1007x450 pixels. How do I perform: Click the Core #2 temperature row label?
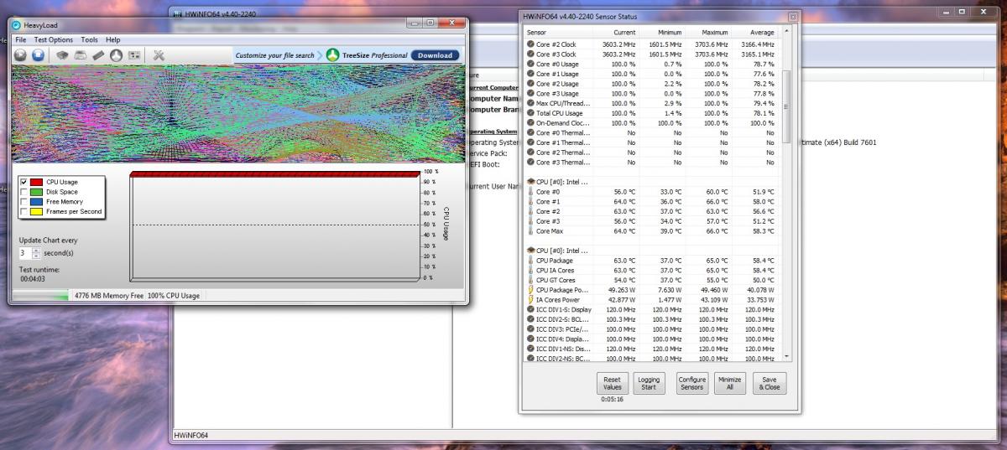pos(548,211)
